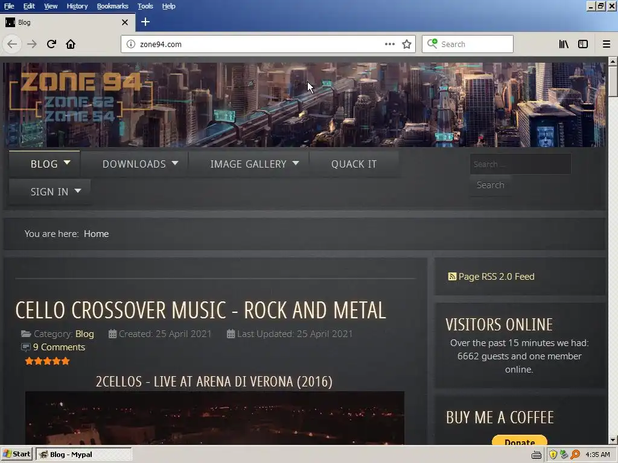This screenshot has width=618, height=463.
Task: Toggle the sidebar view icon
Action: [583, 44]
